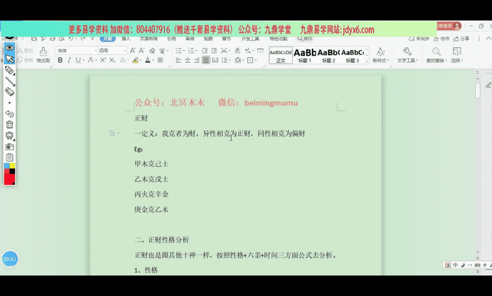This screenshot has height=296, width=492.
Task: Click the Bold formatting button
Action: (60, 60)
